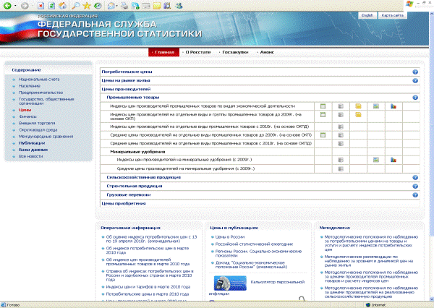Go to the Home page via the house icon
434x308 pixels.
63,5
